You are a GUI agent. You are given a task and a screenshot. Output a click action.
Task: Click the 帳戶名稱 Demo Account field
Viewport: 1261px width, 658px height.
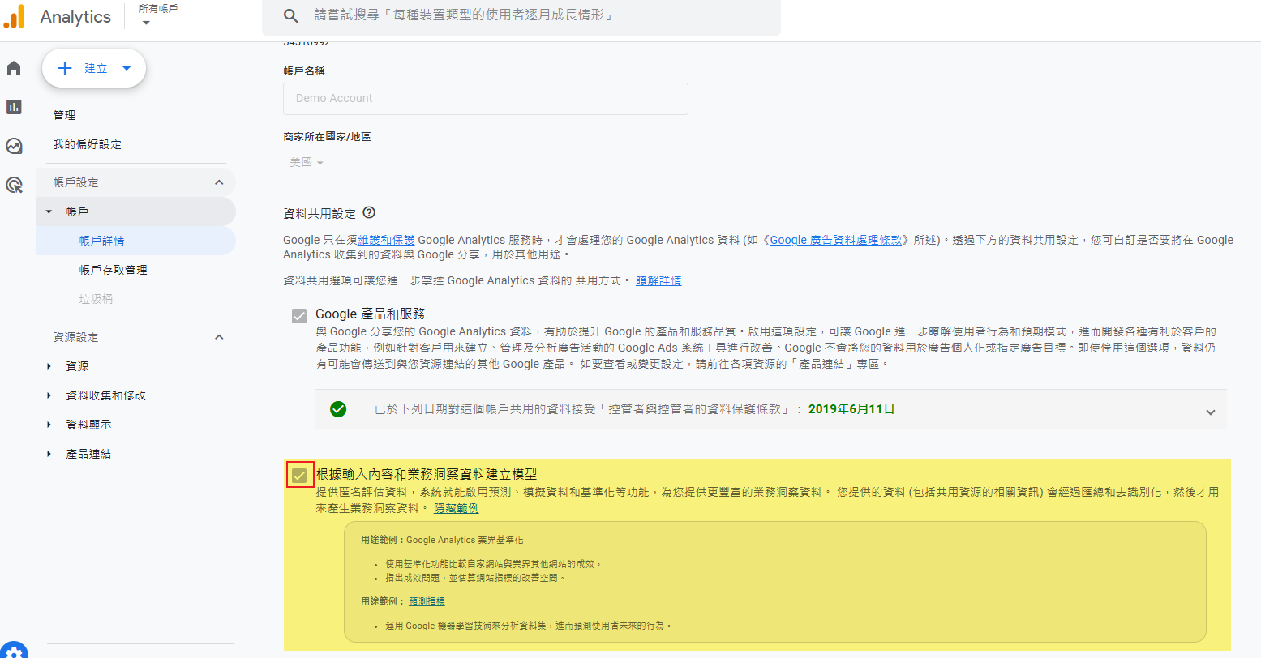pos(486,99)
